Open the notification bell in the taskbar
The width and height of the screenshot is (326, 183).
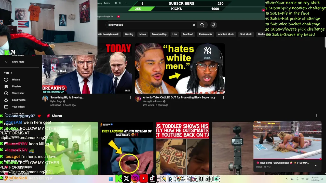(323, 179)
